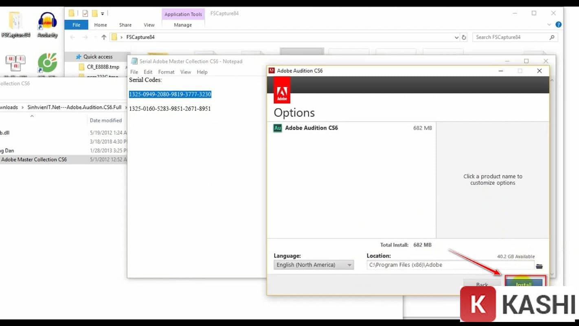579x326 pixels.
Task: Open the recent locations dropdown beside Forward
Action: [x=95, y=37]
